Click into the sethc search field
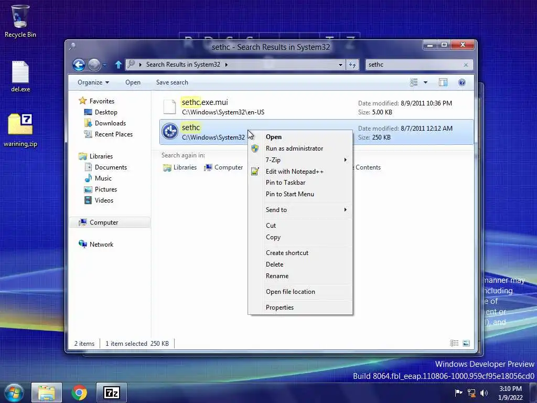The height and width of the screenshot is (403, 537). coord(414,65)
